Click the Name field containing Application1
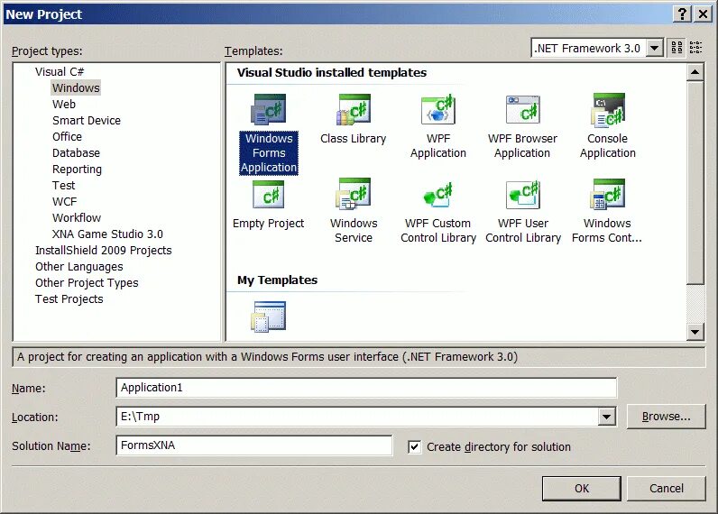 click(366, 388)
